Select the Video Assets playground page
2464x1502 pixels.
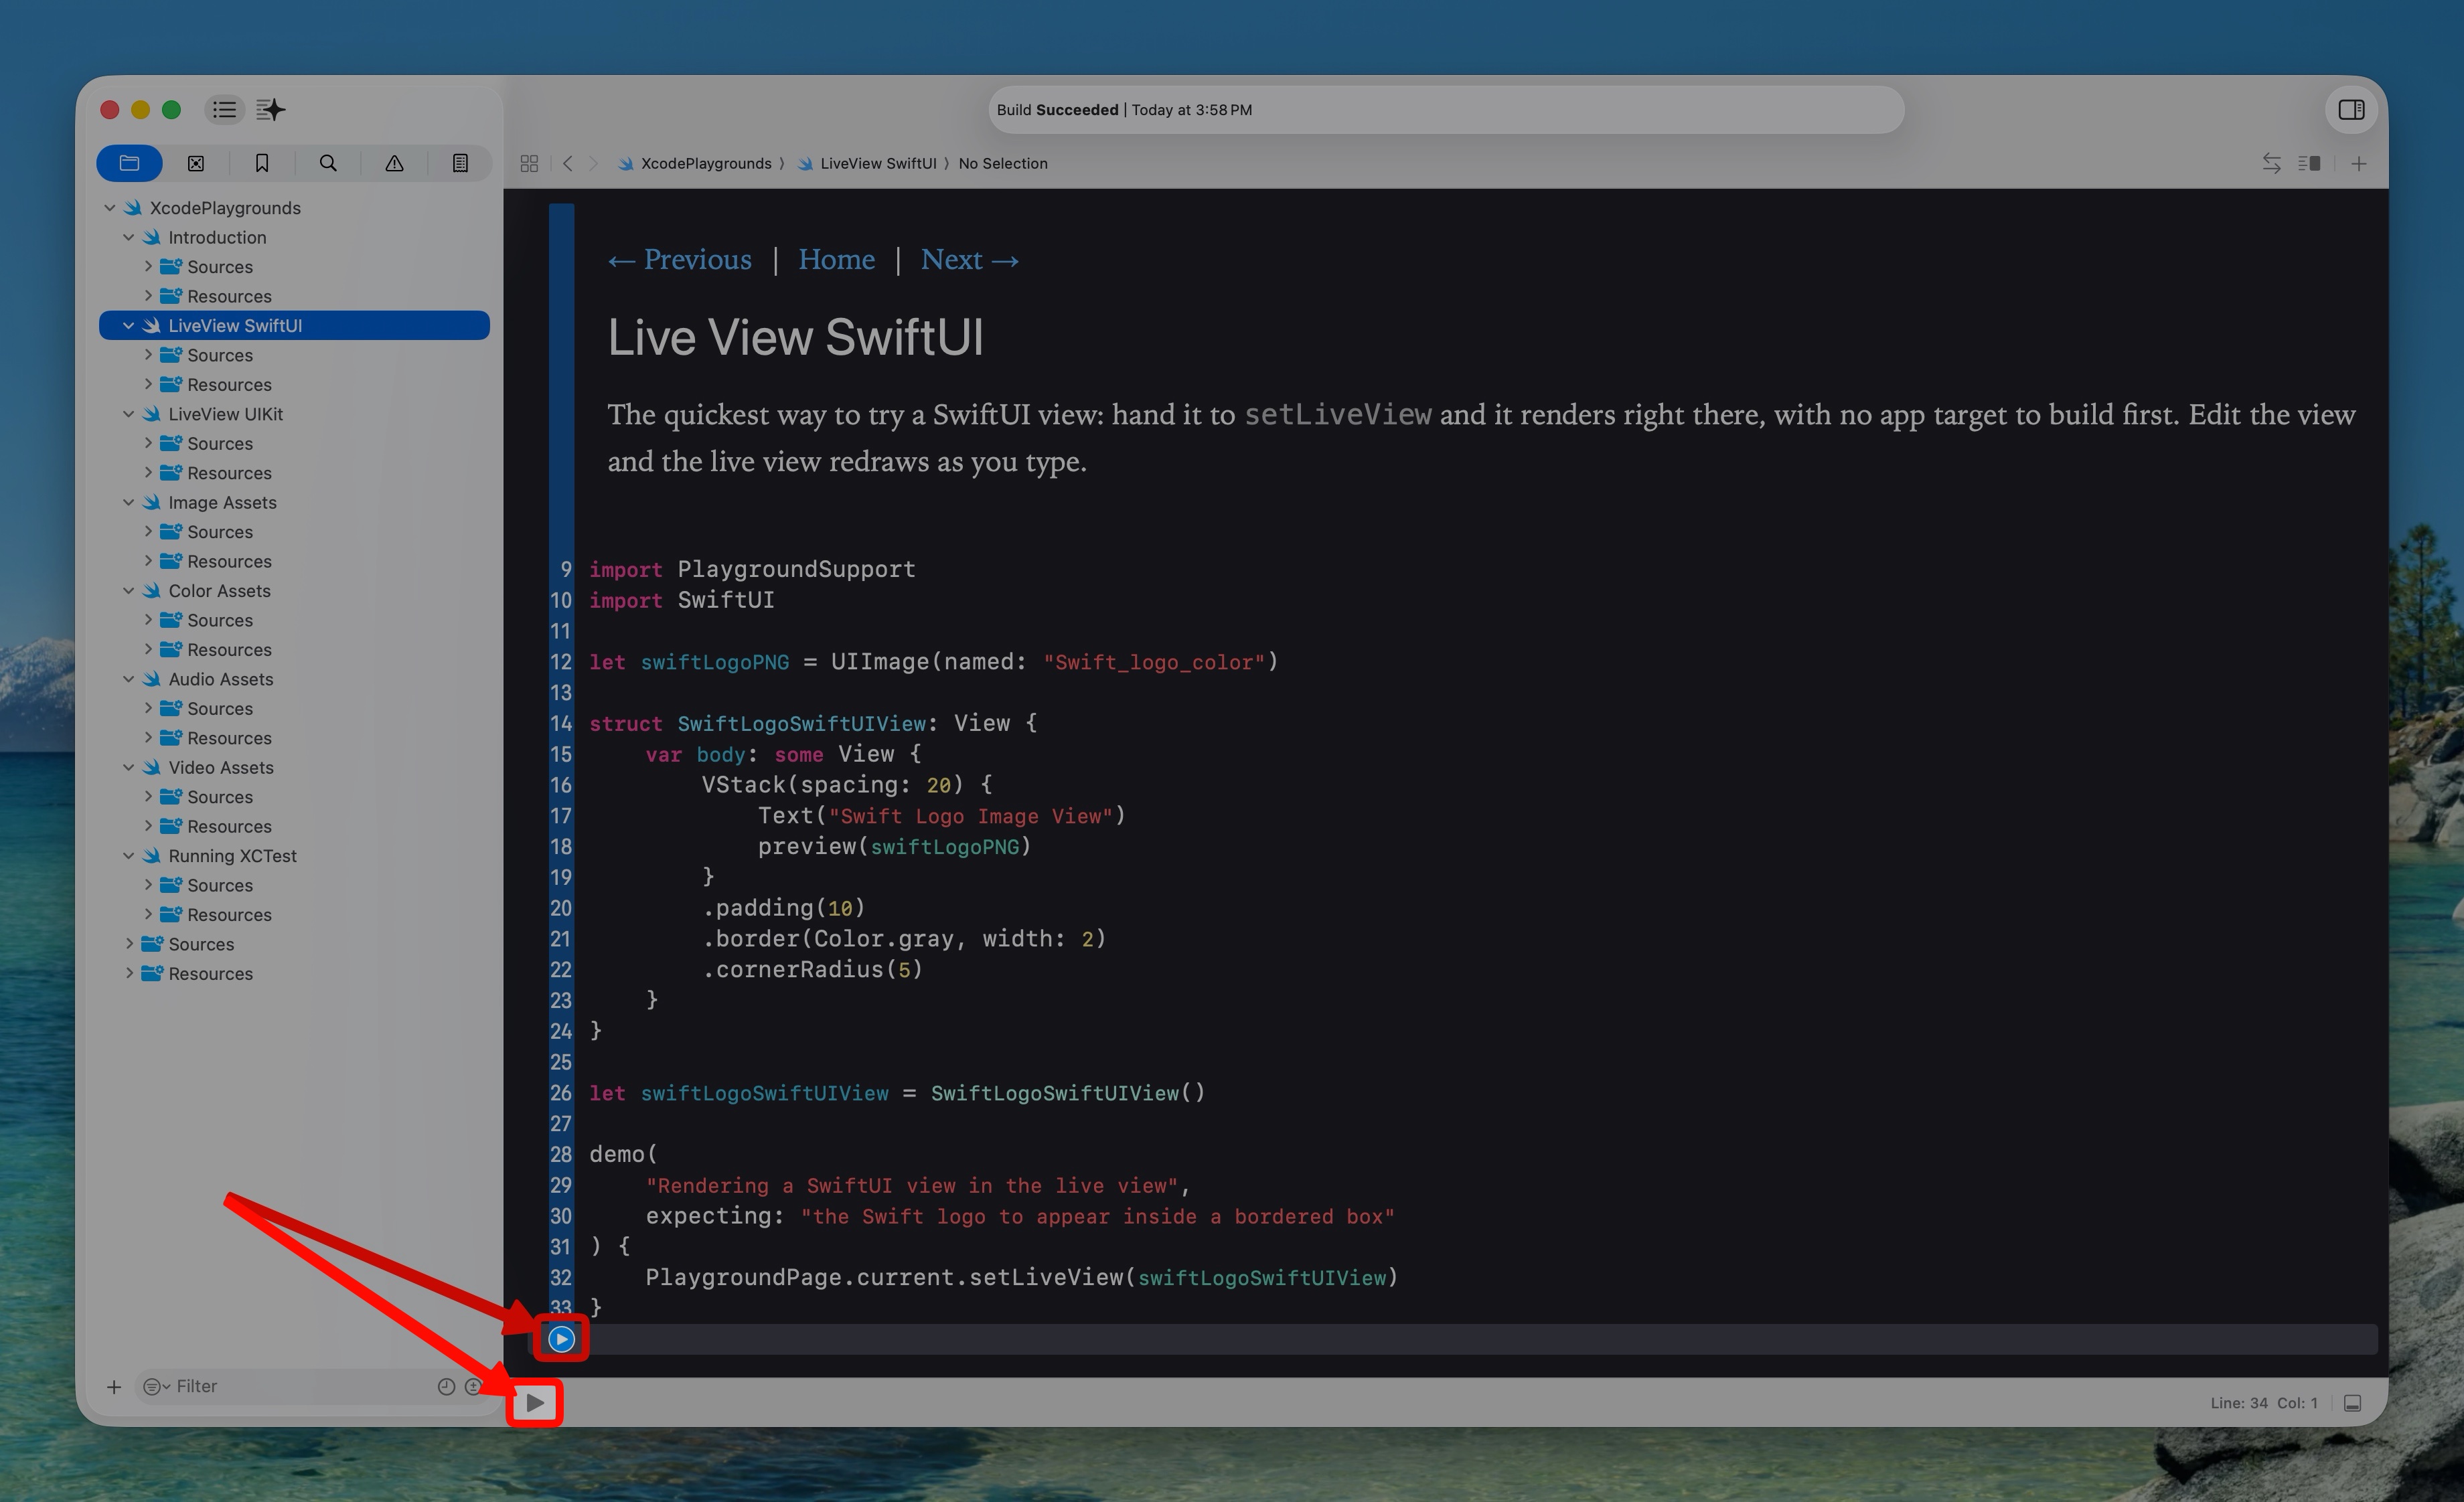[294, 768]
